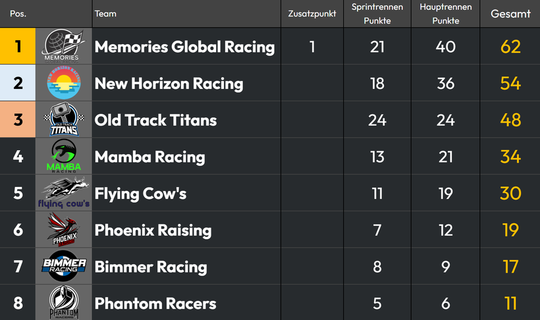Select the Hauptrennen Punkte column header
Viewport: 540px width, 320px height.
point(446,14)
